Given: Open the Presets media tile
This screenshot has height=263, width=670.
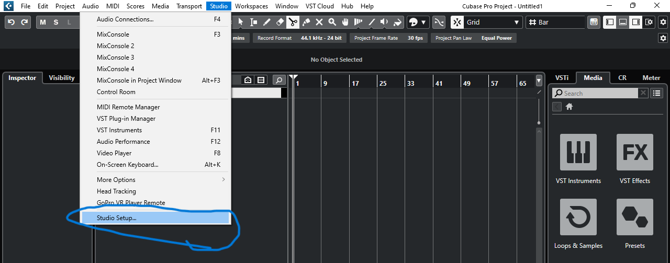Looking at the screenshot, I should [634, 217].
